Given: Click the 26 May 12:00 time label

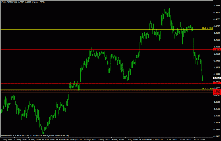Looking at the screenshot, I should click(x=117, y=140).
